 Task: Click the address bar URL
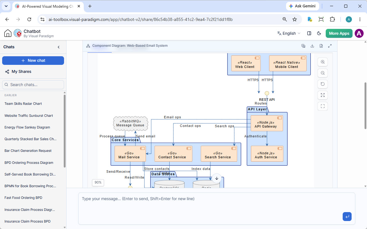(140, 19)
